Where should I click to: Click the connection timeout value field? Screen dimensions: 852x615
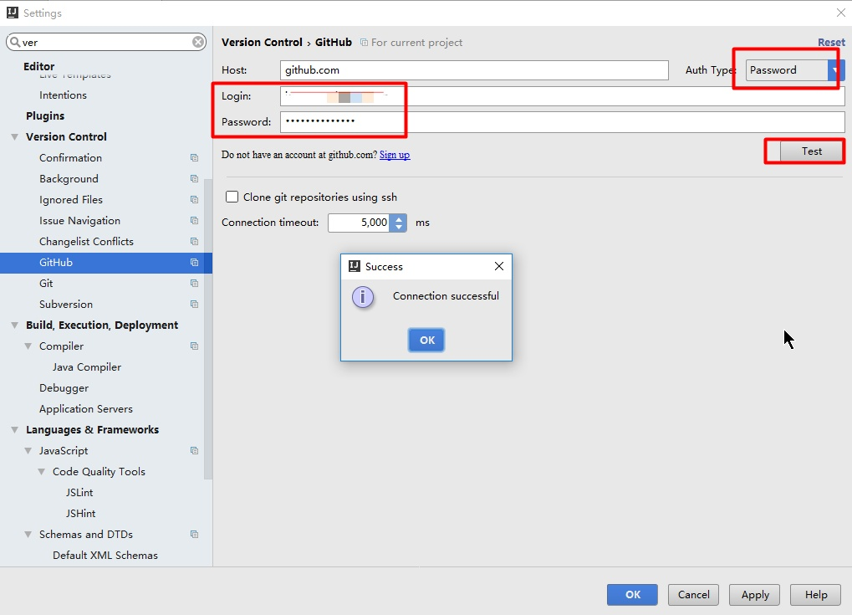pos(360,223)
